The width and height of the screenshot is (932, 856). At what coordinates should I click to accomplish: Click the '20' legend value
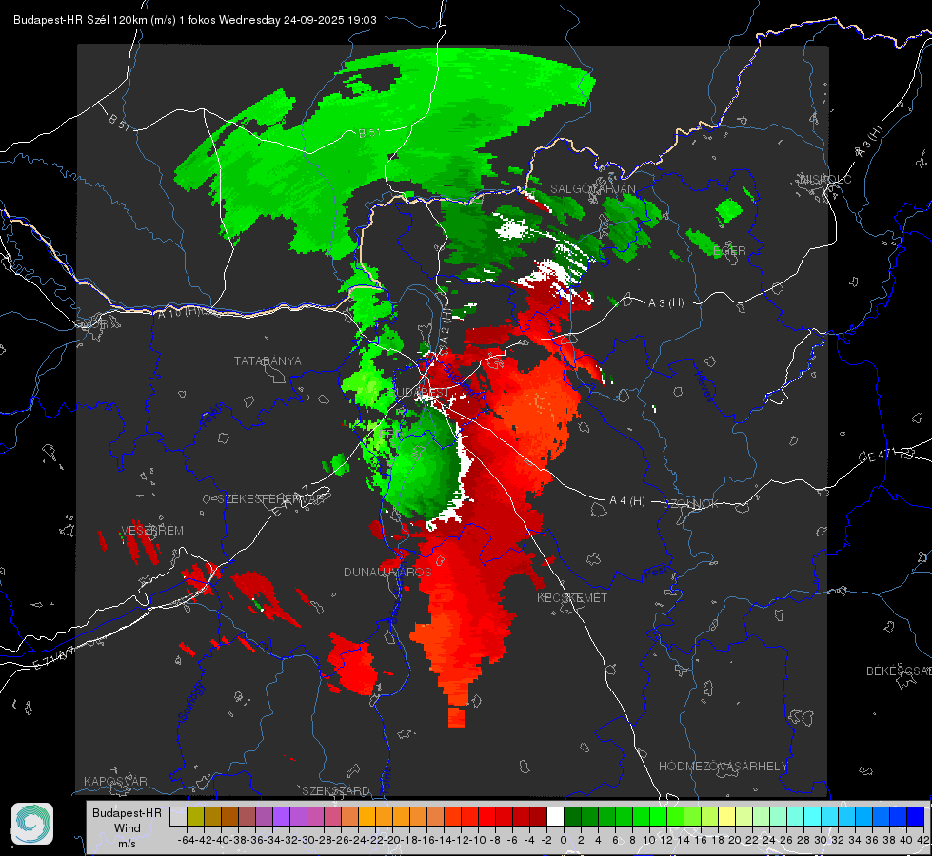735,840
